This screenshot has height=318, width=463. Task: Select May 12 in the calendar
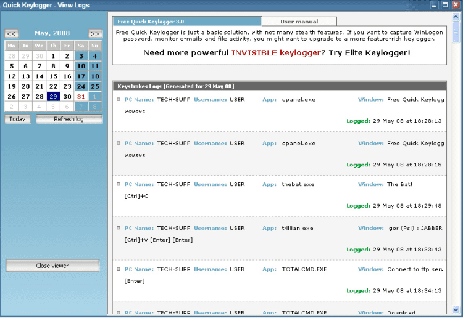(12, 76)
